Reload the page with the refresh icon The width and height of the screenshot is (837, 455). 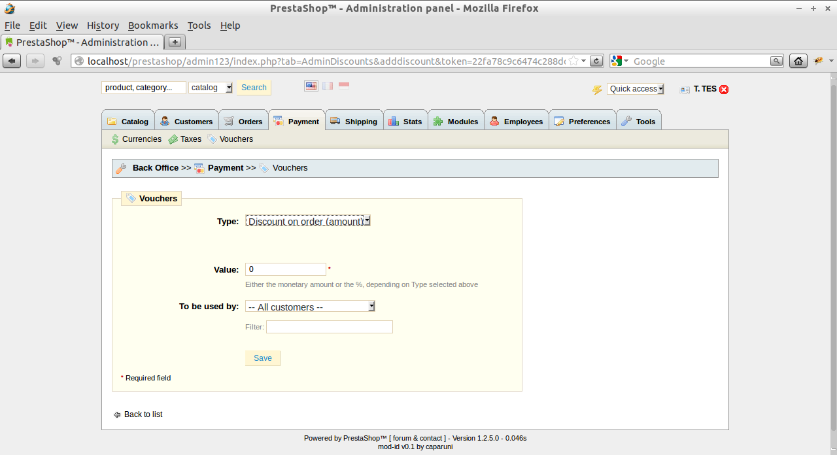click(x=596, y=61)
